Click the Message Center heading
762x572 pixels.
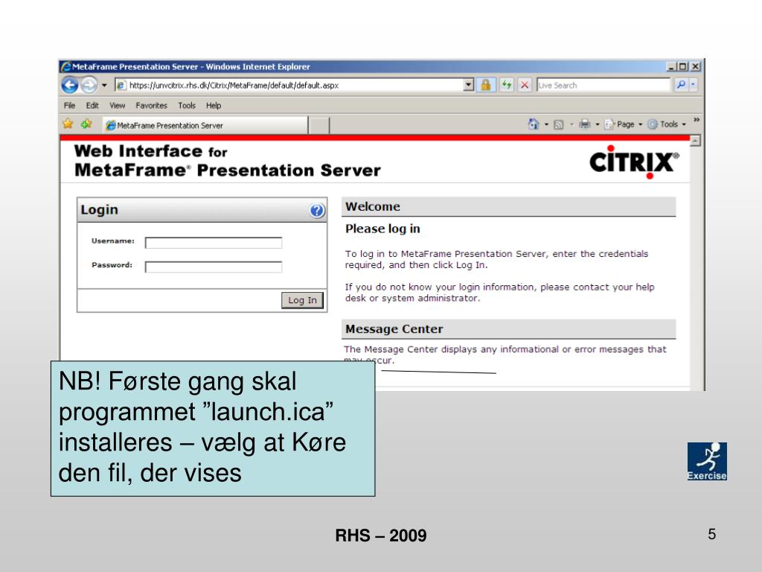[x=394, y=329]
